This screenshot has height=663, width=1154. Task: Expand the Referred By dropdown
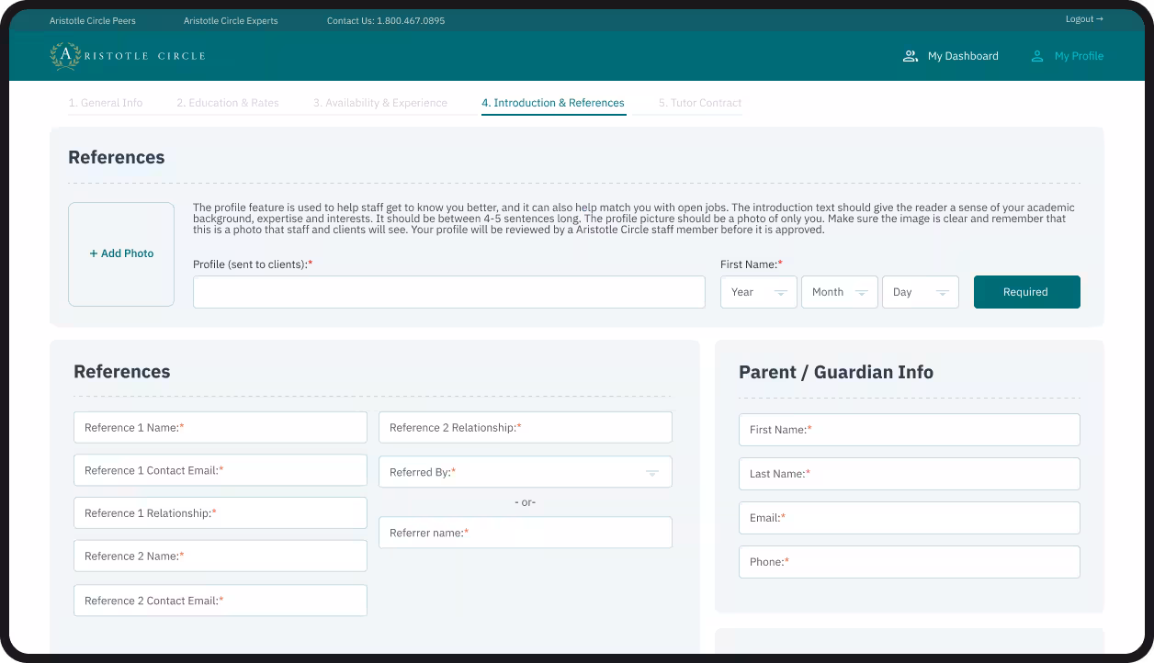[526, 472]
